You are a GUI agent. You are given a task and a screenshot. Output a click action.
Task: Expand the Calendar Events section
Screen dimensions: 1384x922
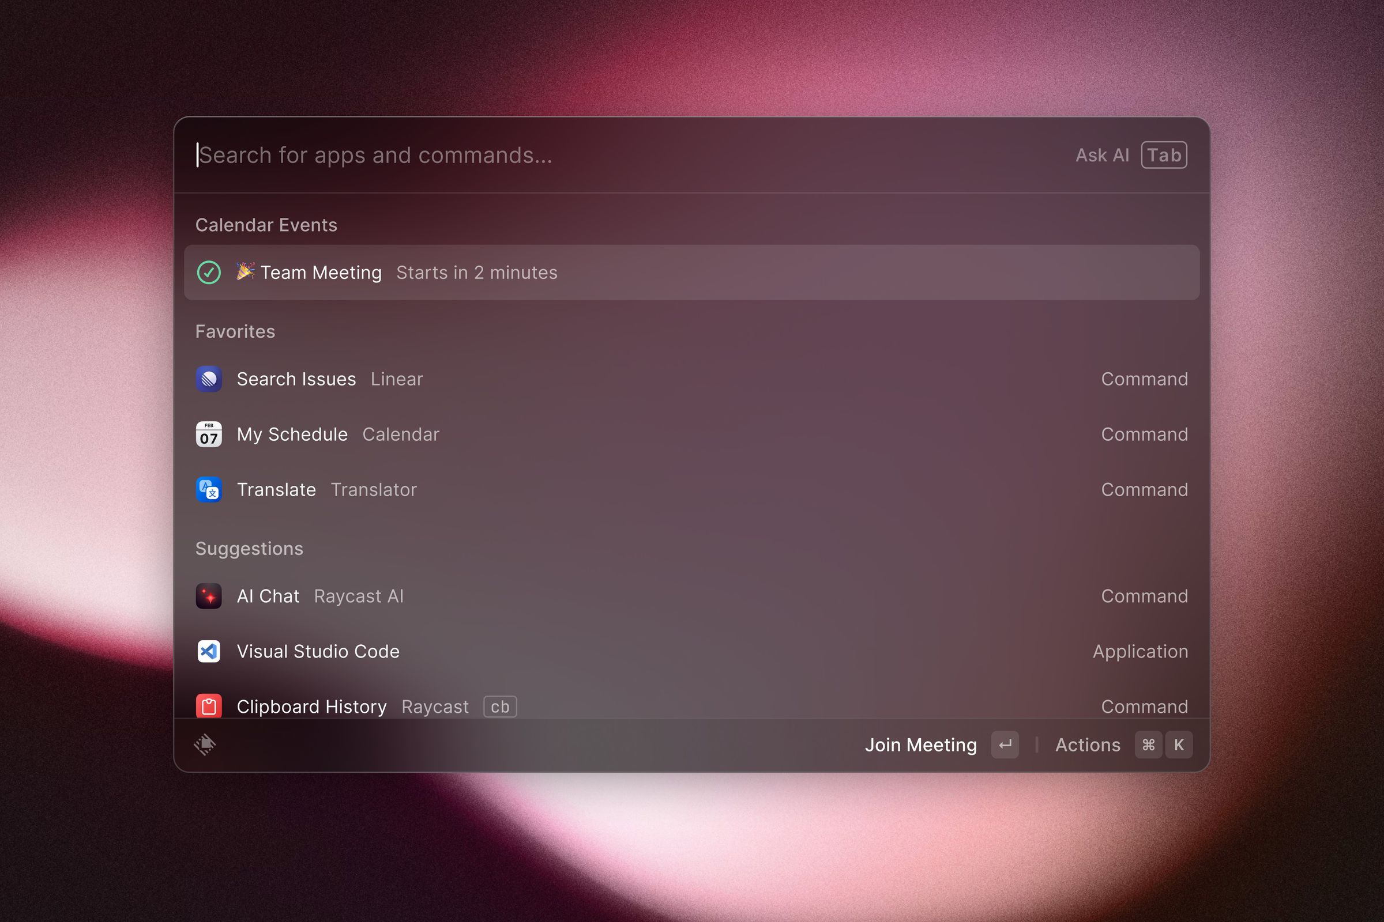266,224
